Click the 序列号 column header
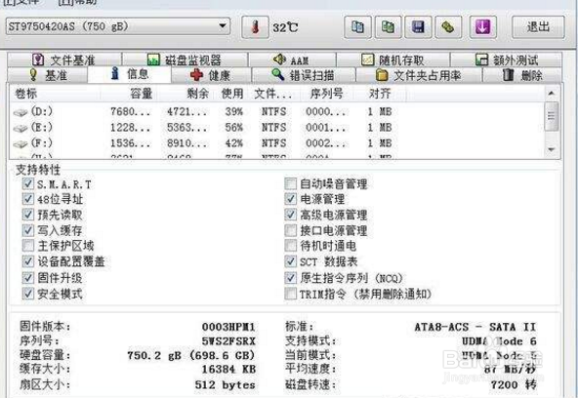 (327, 94)
